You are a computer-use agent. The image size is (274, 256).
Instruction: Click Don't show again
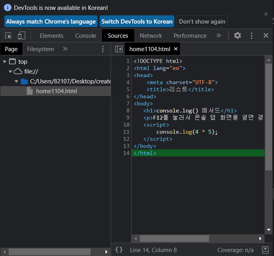202,22
